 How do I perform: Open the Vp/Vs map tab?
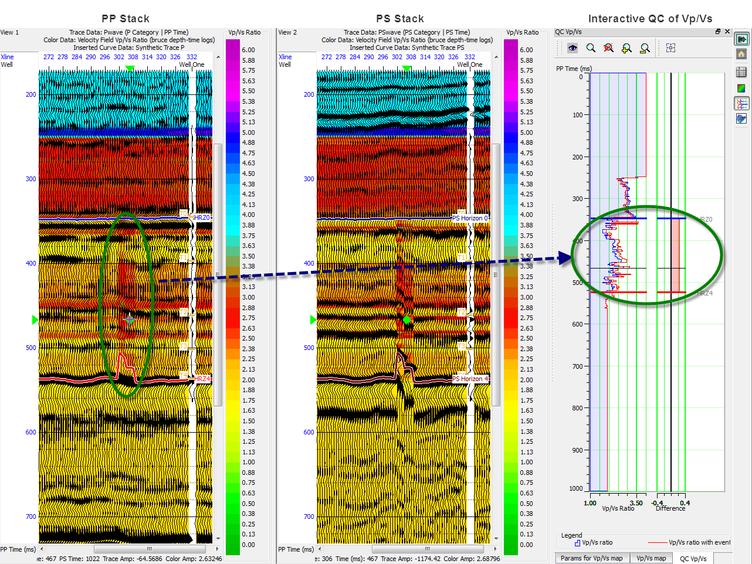pos(651,558)
